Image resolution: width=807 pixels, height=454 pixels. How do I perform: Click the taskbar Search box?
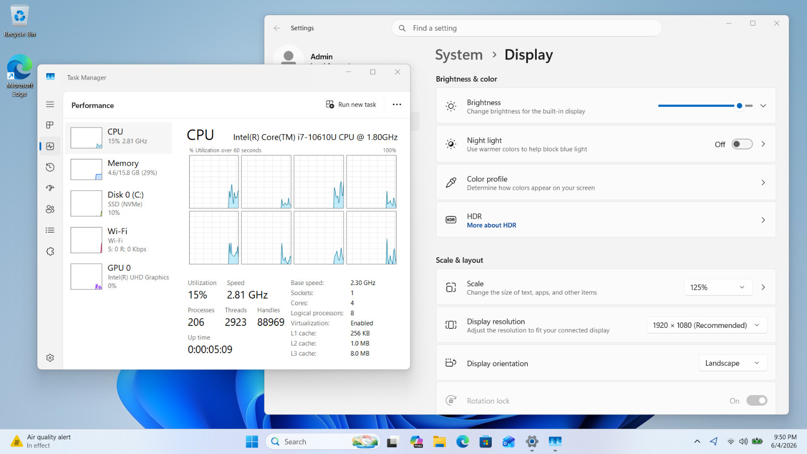tap(323, 442)
